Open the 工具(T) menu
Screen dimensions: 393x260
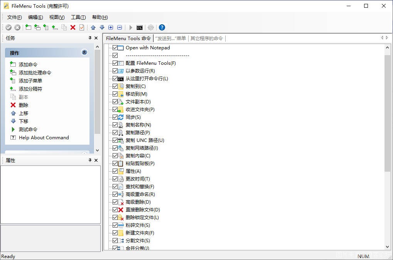pyautogui.click(x=78, y=17)
